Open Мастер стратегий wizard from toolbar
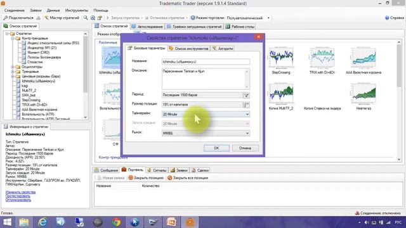Screen dimensions: 406x228 point(62,18)
